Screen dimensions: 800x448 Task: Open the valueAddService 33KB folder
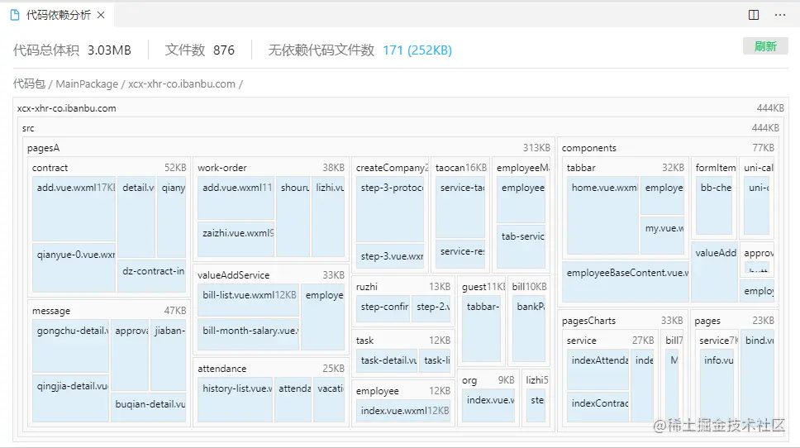[271, 274]
